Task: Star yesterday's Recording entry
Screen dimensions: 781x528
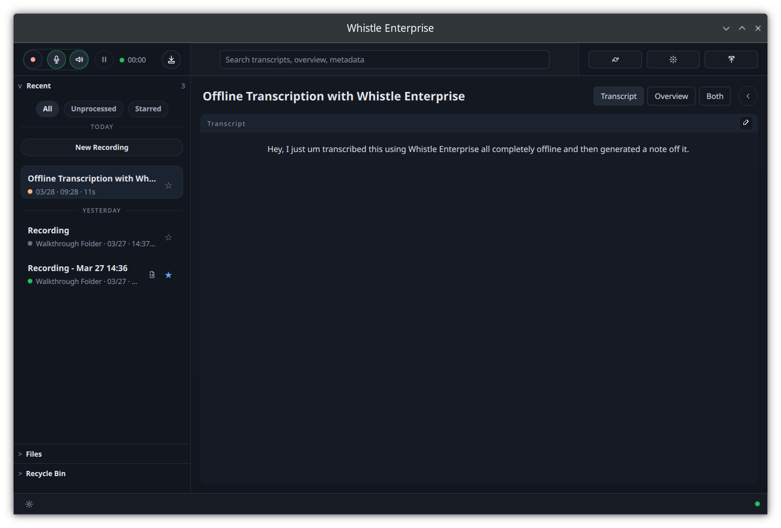Action: (x=168, y=237)
